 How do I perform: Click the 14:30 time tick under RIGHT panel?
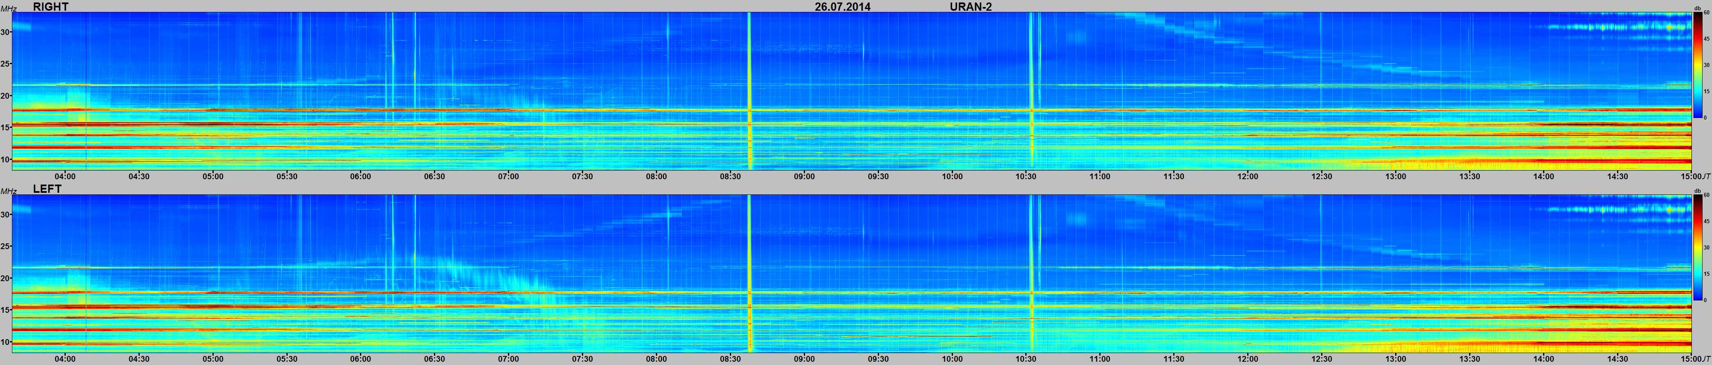[x=1617, y=176]
